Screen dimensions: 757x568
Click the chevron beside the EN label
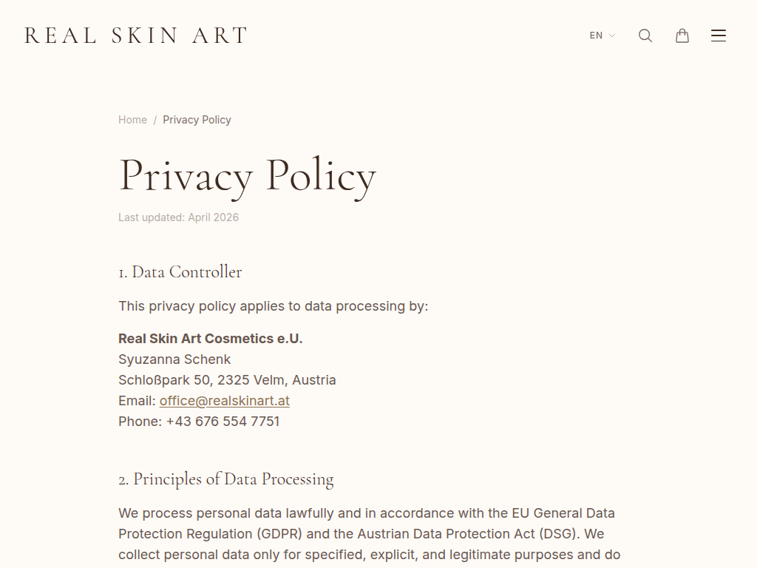[612, 35]
